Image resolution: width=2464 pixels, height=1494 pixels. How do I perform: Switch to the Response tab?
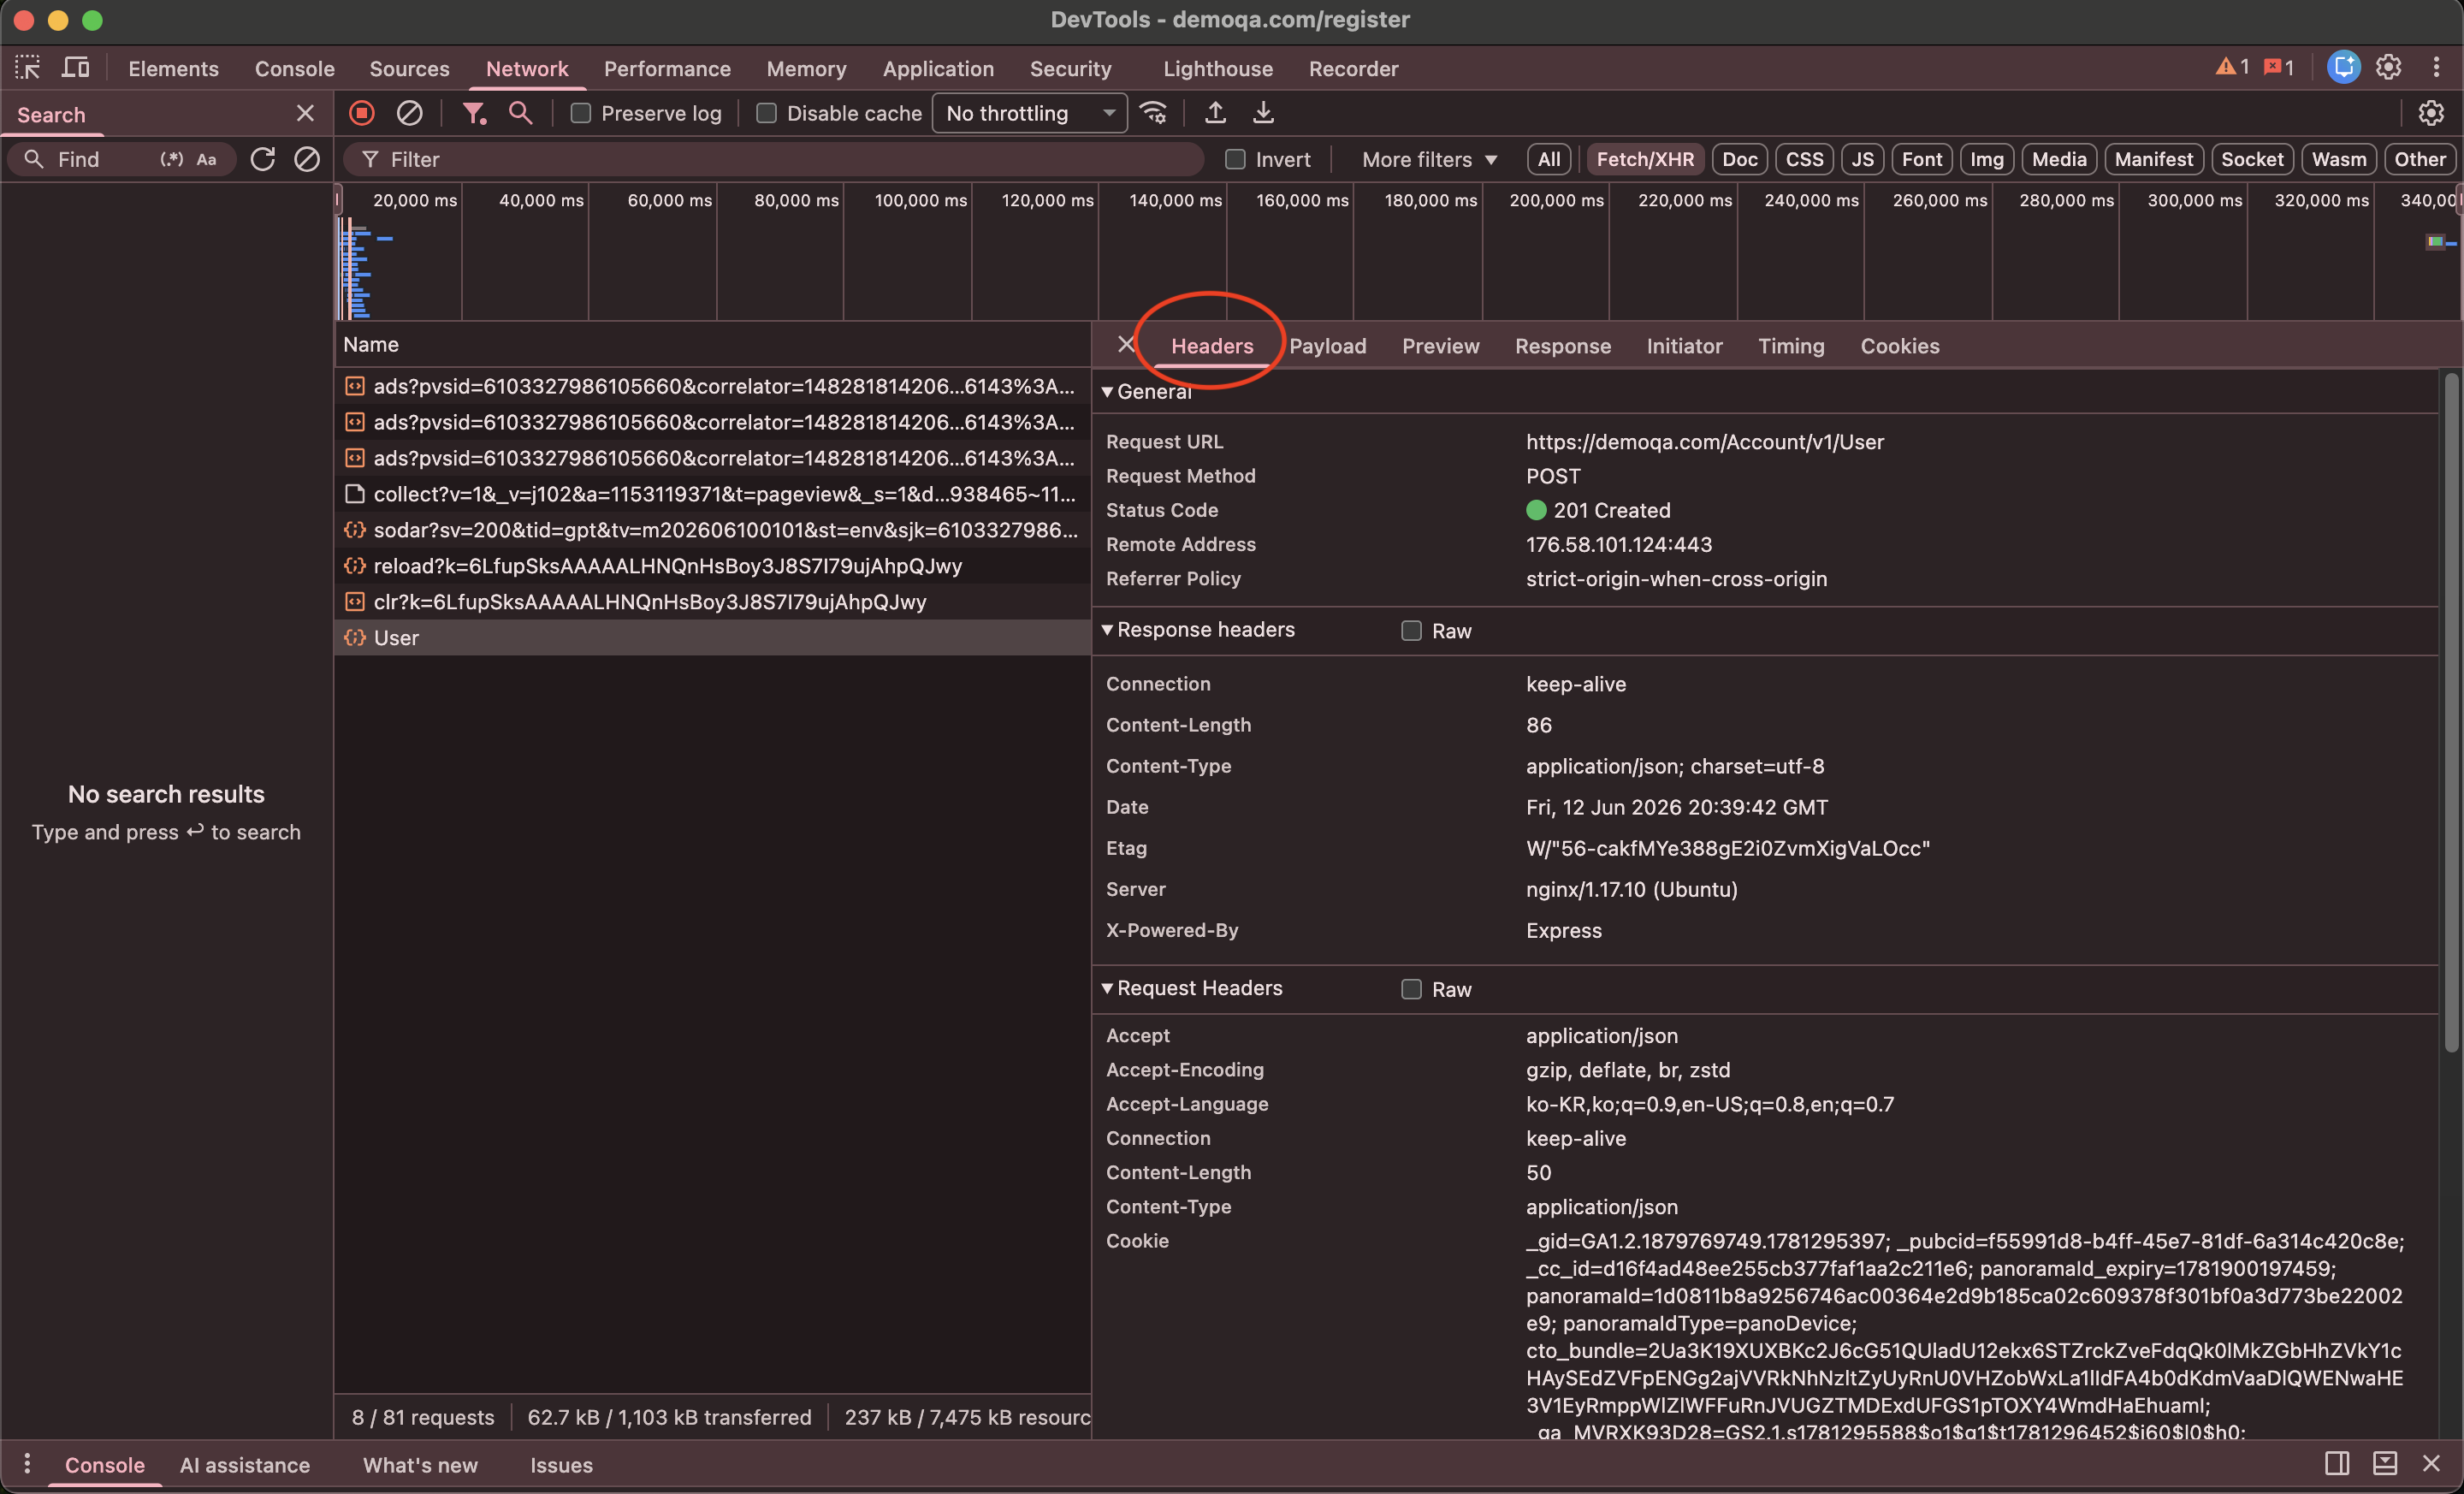(x=1562, y=346)
